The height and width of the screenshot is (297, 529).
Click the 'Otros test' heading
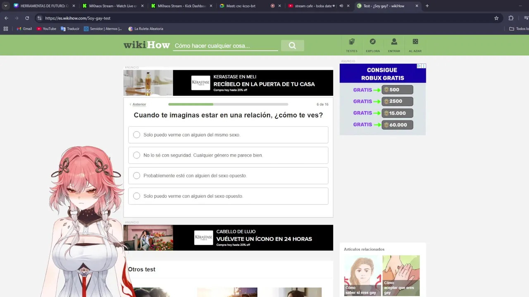pos(141,269)
